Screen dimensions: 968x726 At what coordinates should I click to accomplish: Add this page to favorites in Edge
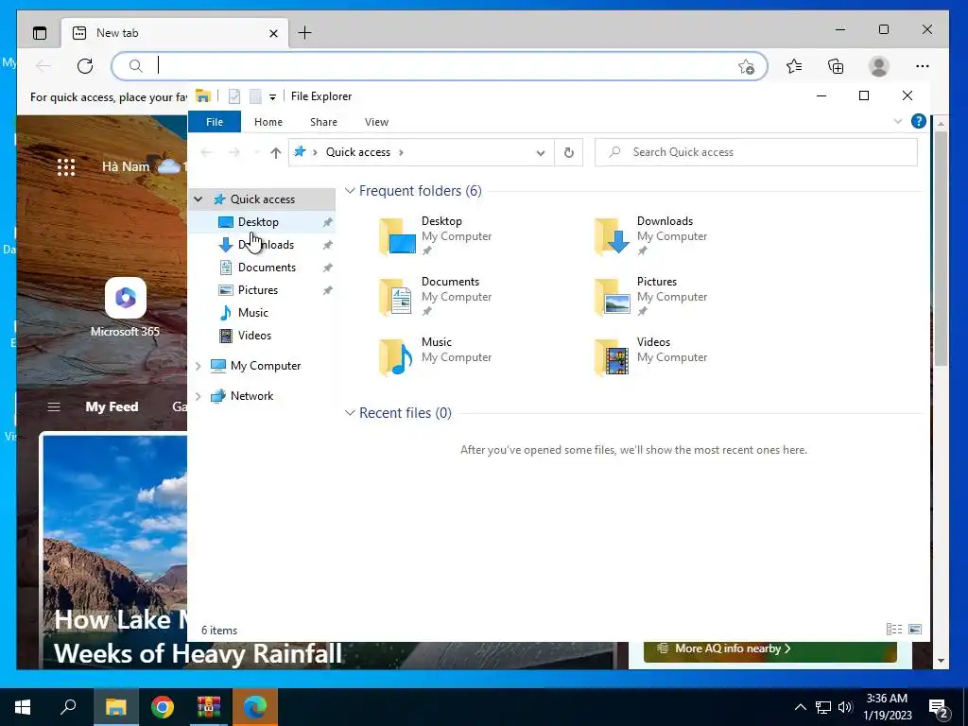[x=747, y=66]
